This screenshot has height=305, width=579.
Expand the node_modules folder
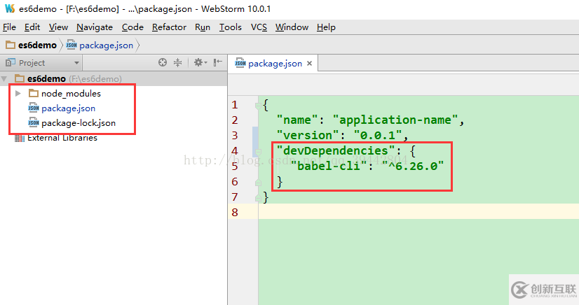click(18, 94)
